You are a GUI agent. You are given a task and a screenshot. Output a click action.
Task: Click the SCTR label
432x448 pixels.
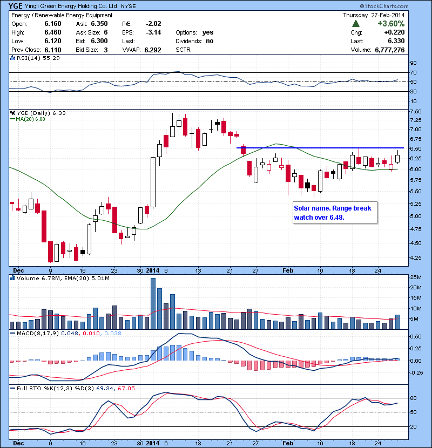pyautogui.click(x=184, y=50)
